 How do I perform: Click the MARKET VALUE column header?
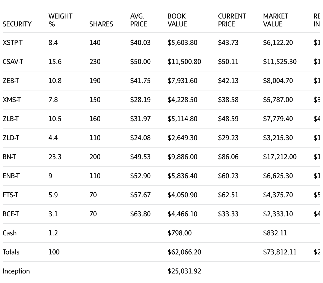click(x=275, y=20)
